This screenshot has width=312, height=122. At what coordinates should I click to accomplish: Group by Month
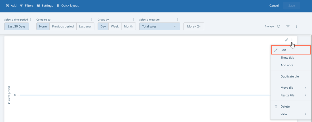pyautogui.click(x=128, y=26)
